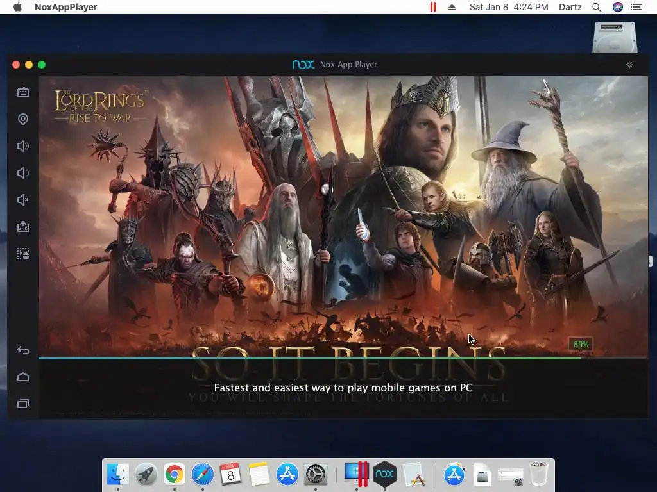Raise volume with the volume up icon
Viewport: 657px width, 492px height.
pyautogui.click(x=23, y=146)
